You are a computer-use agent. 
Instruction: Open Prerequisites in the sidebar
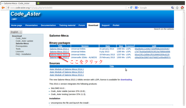pyautogui.click(x=22, y=46)
